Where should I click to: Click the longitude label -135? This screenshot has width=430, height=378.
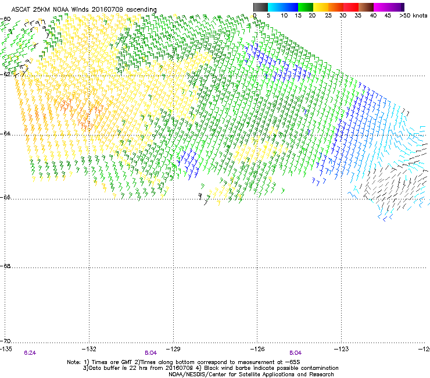[x=6, y=349]
